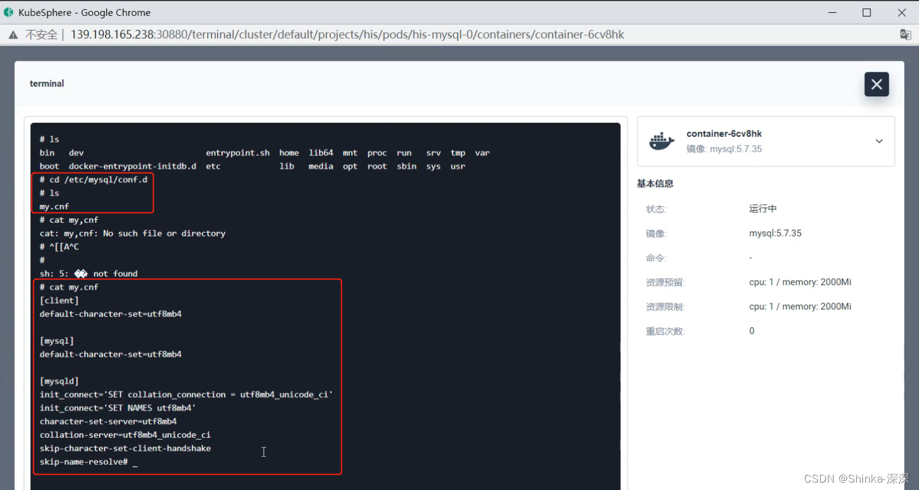Click the 'skip-character-set-client-handshake' line
The width and height of the screenshot is (919, 490).
[125, 448]
